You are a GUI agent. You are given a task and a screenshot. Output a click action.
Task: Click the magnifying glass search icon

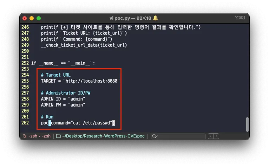154,136
